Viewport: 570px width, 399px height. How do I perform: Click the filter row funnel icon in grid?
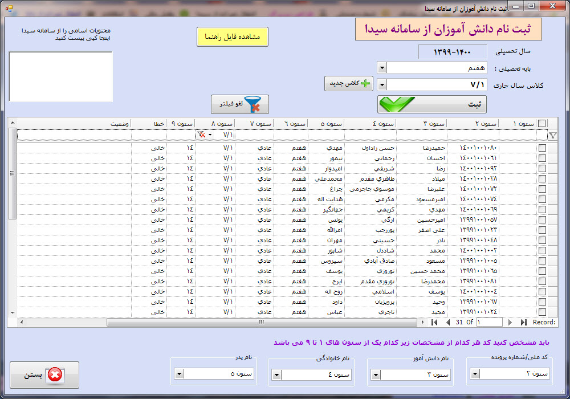tap(552, 136)
